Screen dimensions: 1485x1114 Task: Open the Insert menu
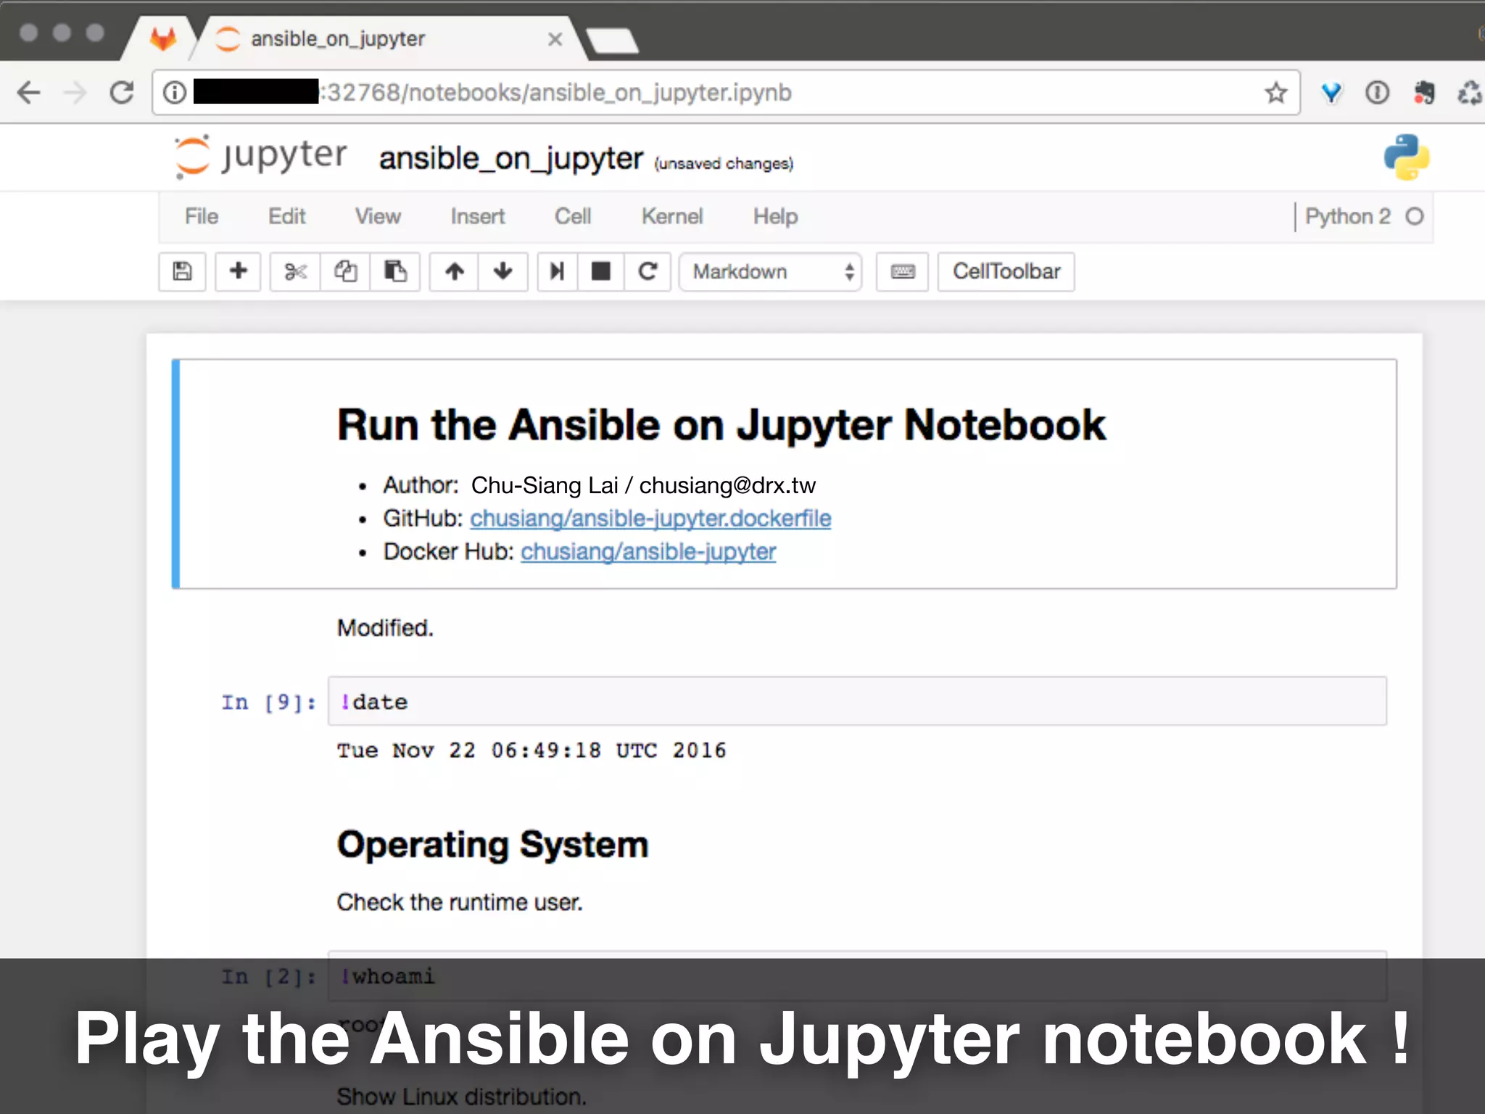click(x=477, y=216)
